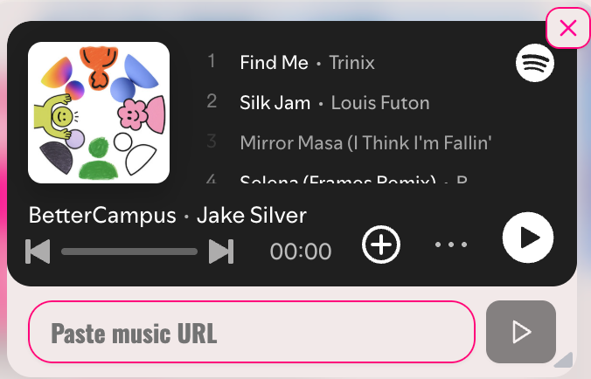Open Jake Silver profile link
This screenshot has height=379, width=591.
click(252, 216)
